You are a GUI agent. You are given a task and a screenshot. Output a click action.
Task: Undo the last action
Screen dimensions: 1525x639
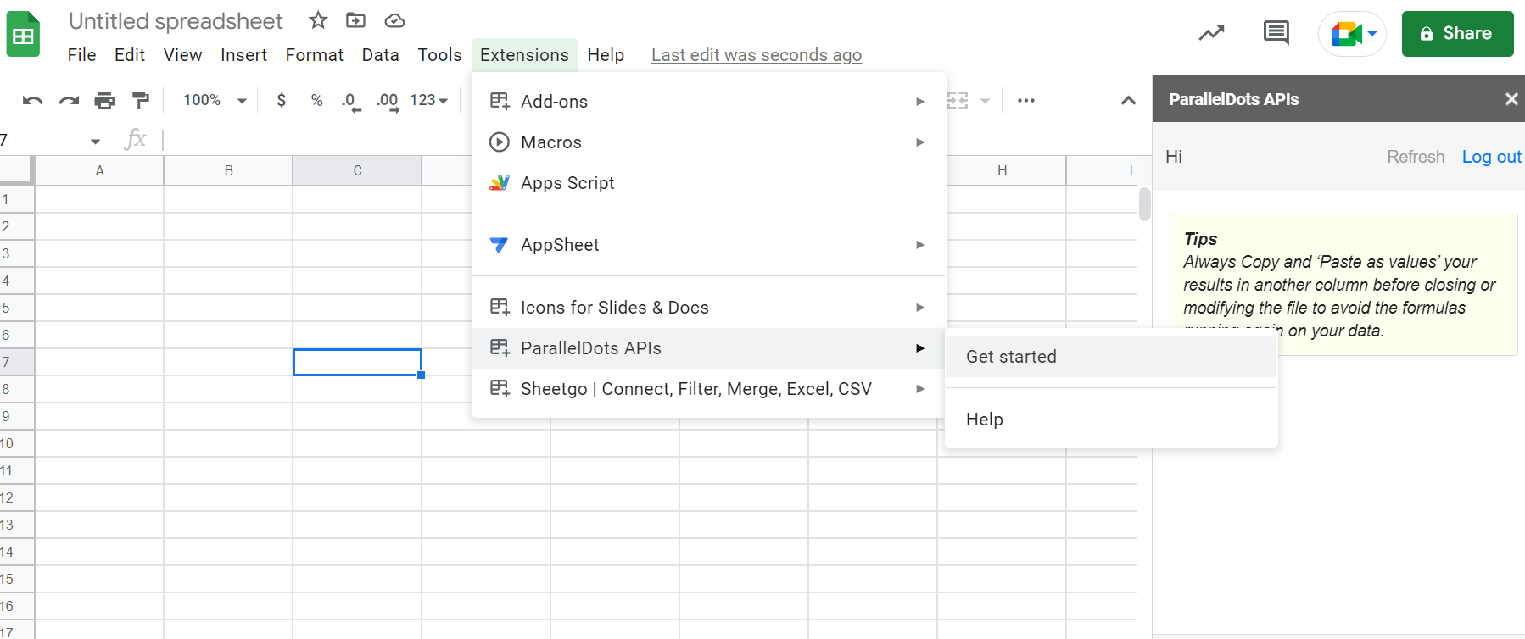(x=32, y=100)
